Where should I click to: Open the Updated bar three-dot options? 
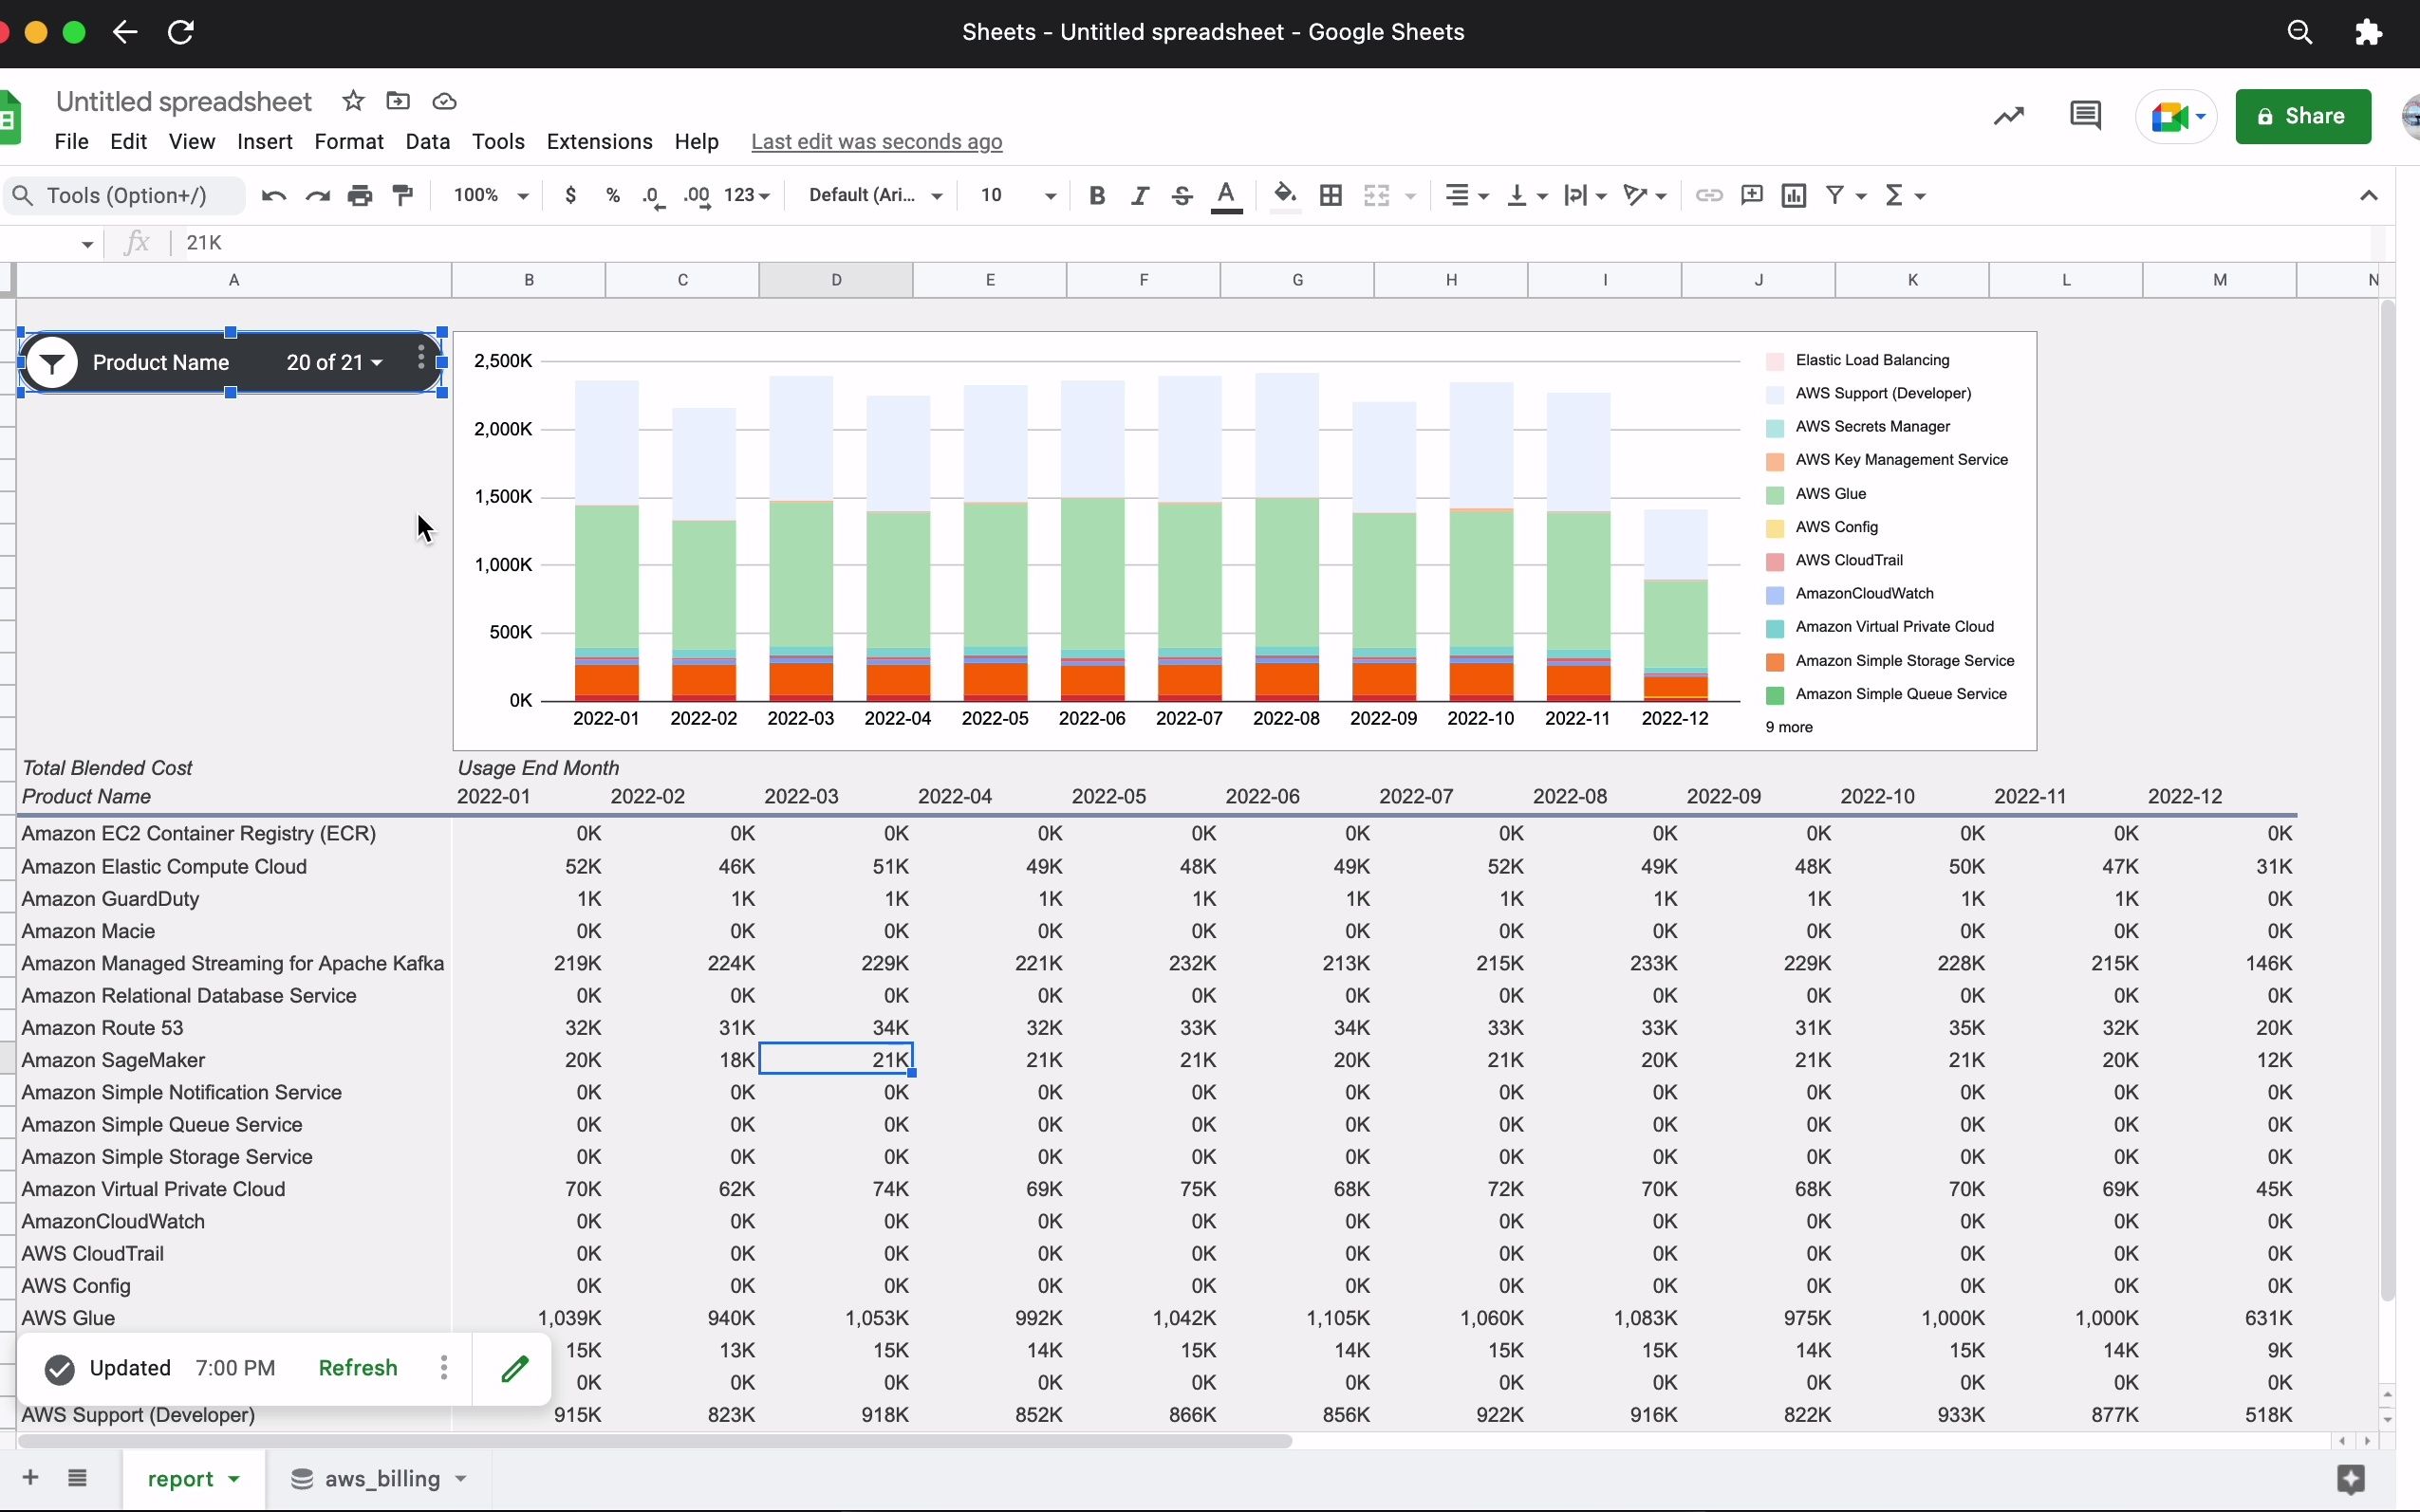pos(443,1368)
